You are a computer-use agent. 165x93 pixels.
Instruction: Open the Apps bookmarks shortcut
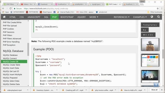click(6, 12)
